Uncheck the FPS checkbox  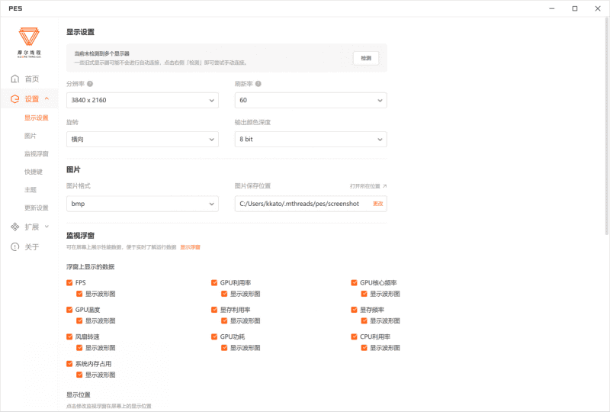pyautogui.click(x=69, y=283)
